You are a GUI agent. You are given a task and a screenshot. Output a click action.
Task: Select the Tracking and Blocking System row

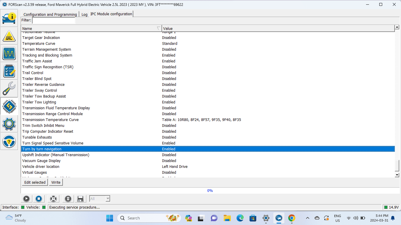[208, 55]
